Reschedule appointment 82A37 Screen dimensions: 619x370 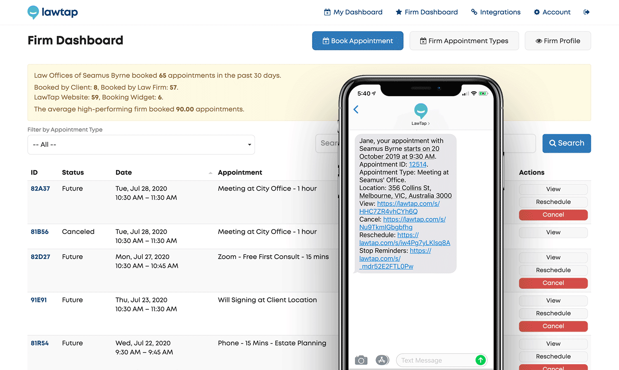click(x=553, y=202)
